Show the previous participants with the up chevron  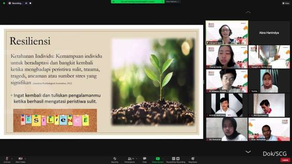coord(248,12)
